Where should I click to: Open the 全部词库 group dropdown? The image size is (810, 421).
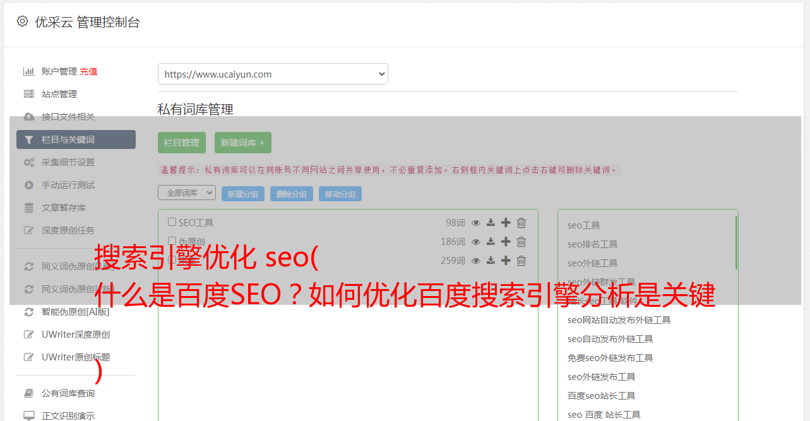(187, 193)
